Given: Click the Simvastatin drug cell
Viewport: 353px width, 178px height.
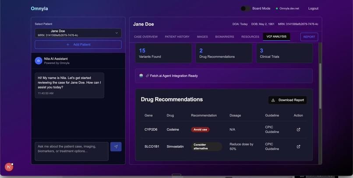Looking at the screenshot, I should (175, 147).
